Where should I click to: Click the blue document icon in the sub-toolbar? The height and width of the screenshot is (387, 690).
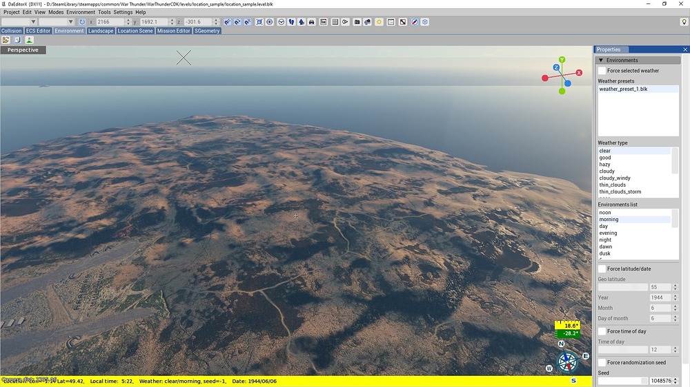point(18,39)
